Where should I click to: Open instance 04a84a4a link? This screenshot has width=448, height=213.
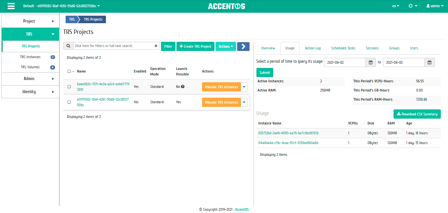click(x=288, y=143)
